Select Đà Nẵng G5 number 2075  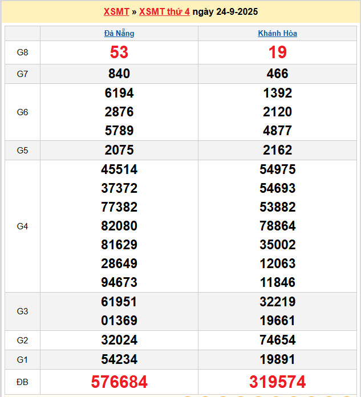(119, 150)
